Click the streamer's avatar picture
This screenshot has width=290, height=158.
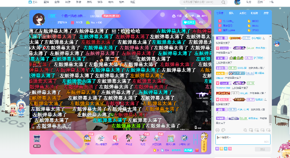(39, 19)
